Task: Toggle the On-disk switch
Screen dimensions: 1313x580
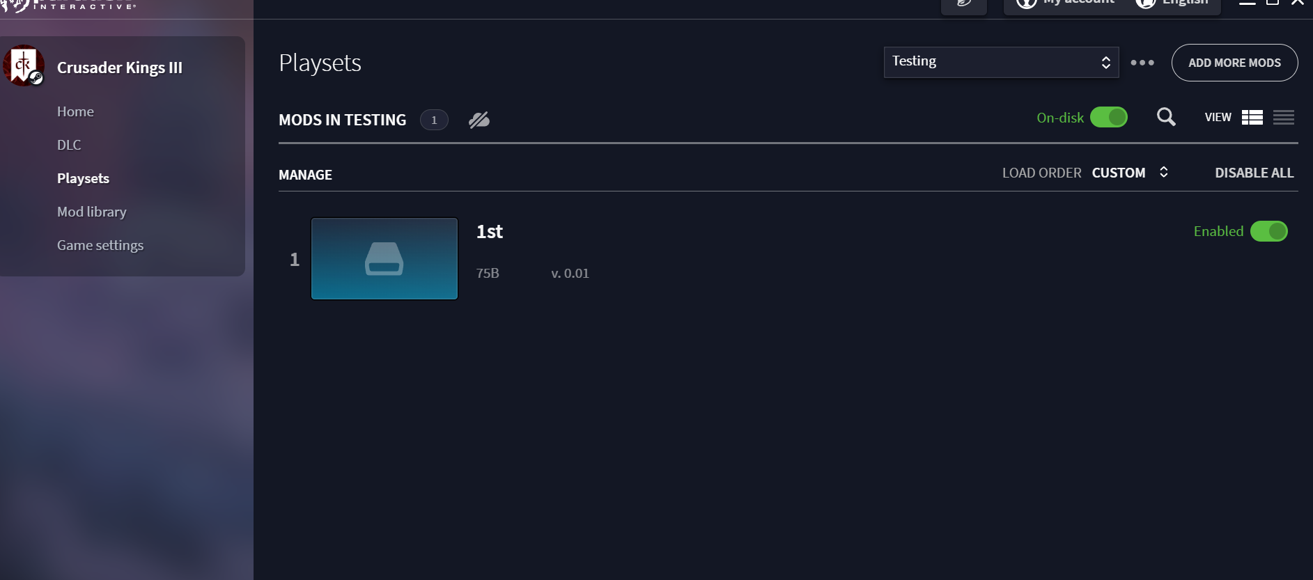Action: (1108, 117)
